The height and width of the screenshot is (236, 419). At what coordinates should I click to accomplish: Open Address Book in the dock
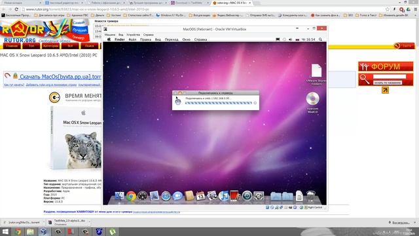coord(189,196)
